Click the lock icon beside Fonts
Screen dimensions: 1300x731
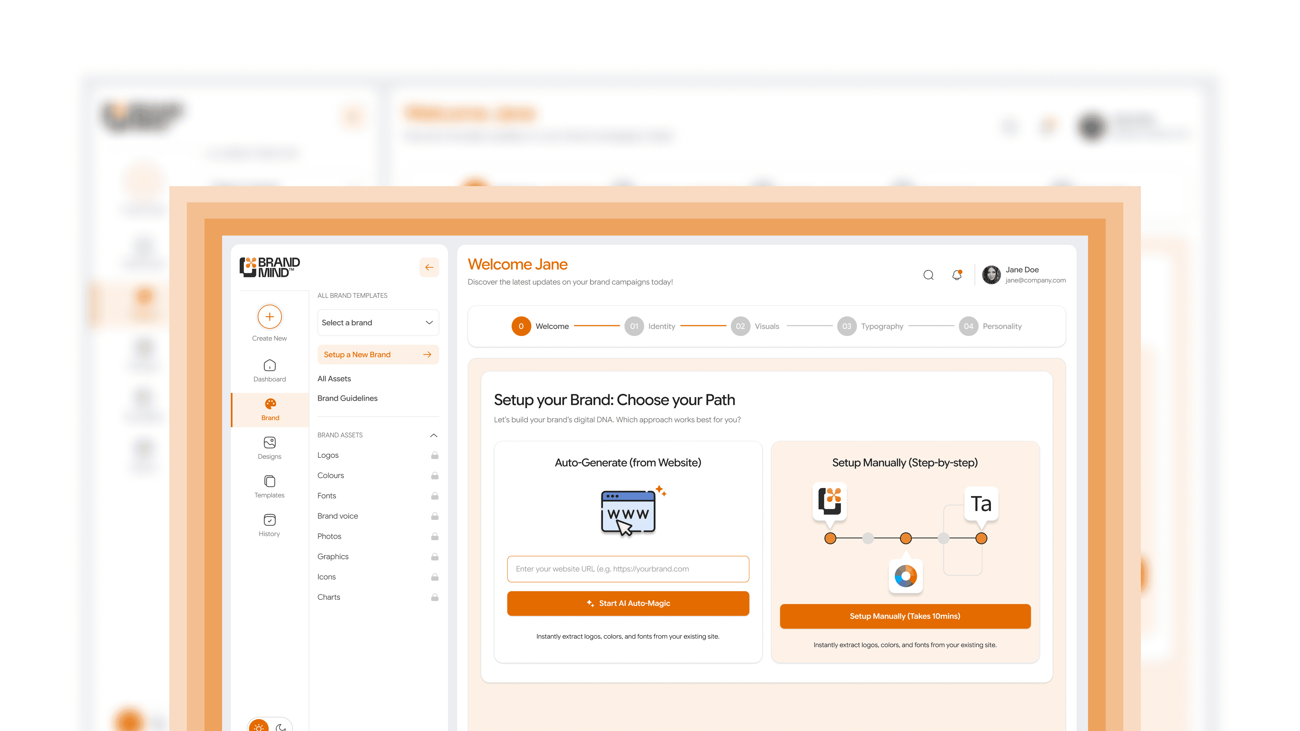point(434,495)
